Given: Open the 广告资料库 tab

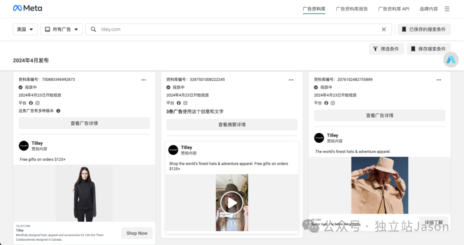Looking at the screenshot, I should (x=314, y=9).
